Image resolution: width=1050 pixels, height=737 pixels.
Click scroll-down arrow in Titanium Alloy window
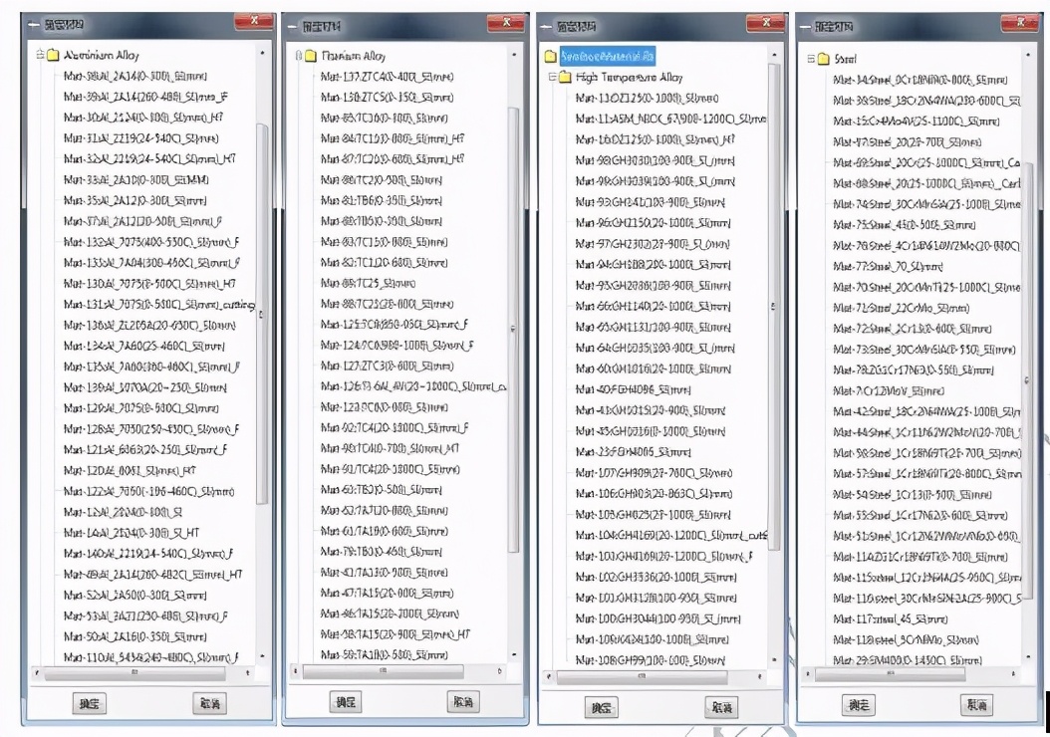[x=514, y=654]
